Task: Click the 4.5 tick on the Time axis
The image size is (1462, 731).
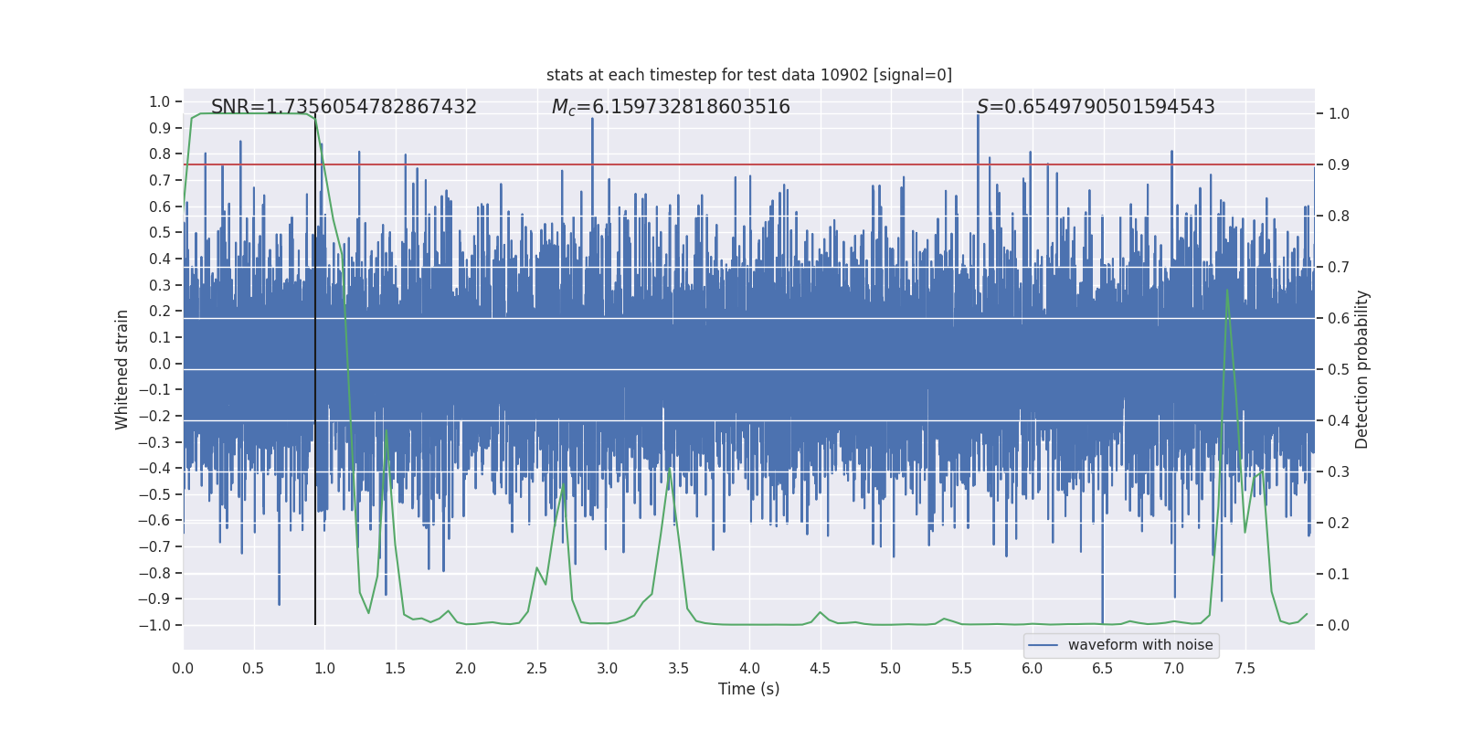Action: coord(820,668)
